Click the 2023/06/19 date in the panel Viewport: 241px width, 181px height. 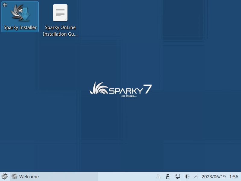(214, 176)
